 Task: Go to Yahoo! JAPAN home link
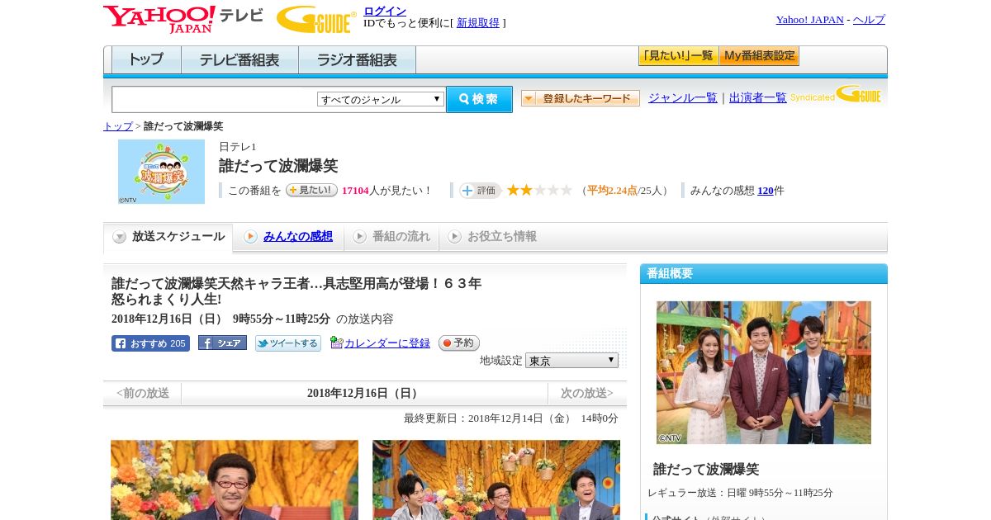click(x=809, y=20)
